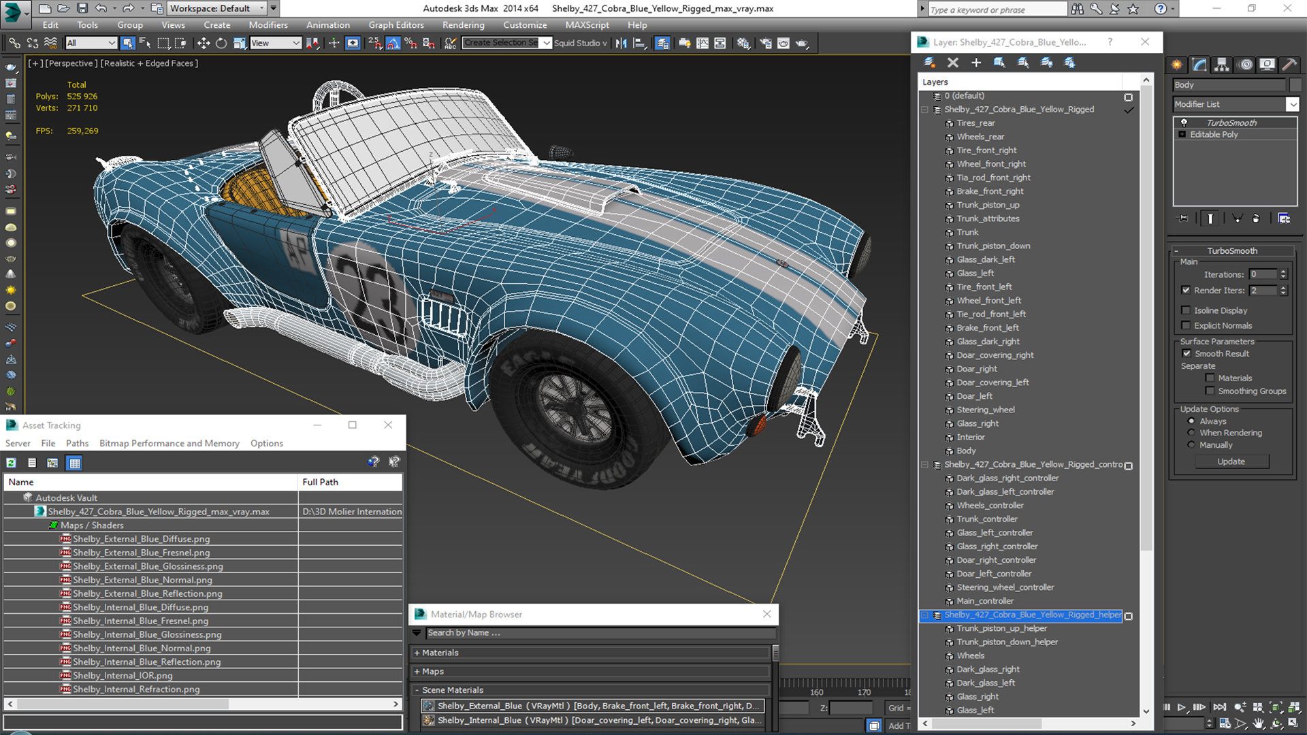Switch Asset Tracking to table view icon
Viewport: 1307px width, 735px height.
click(x=75, y=463)
